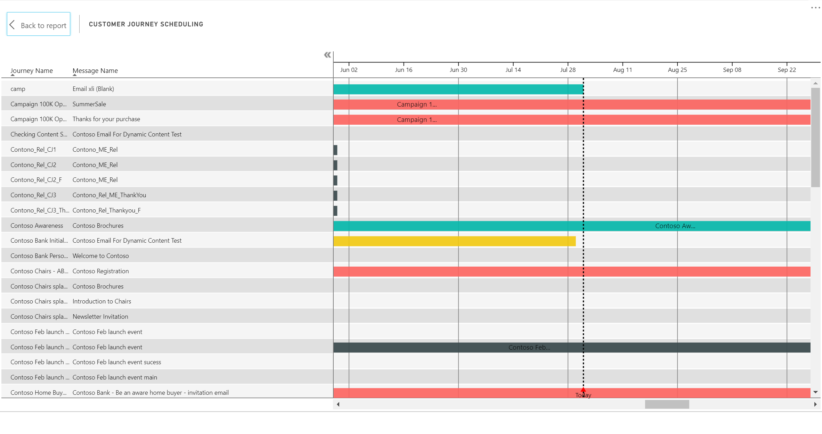Click the Sep 22 date label
This screenshot has height=434, width=822.
[x=787, y=70]
